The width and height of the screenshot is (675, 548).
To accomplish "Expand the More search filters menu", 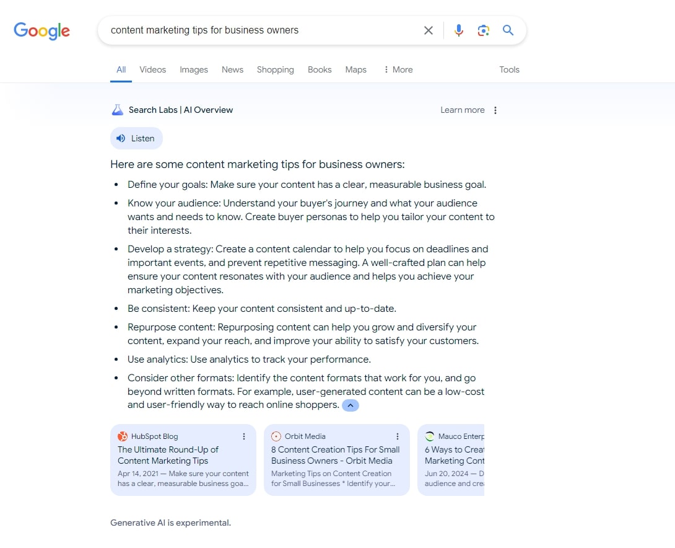I will click(398, 69).
